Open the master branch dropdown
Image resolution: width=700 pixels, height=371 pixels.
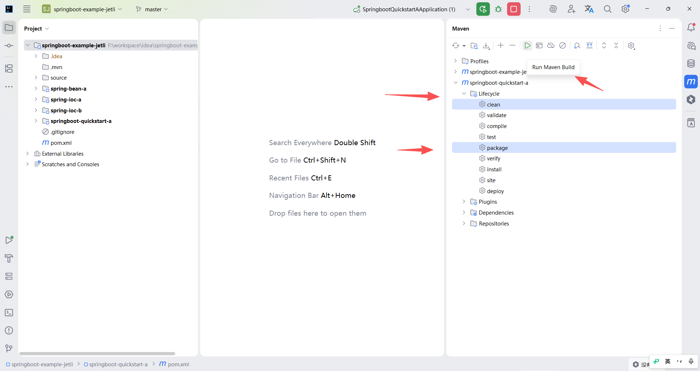click(x=152, y=9)
